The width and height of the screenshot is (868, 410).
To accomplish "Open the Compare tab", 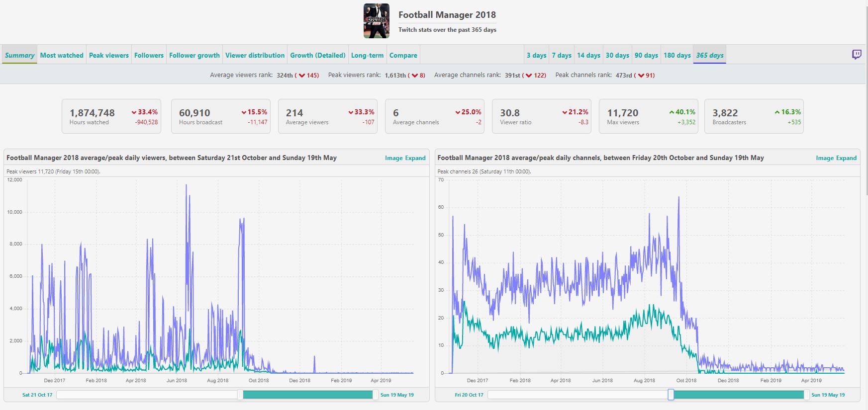I will pyautogui.click(x=403, y=55).
